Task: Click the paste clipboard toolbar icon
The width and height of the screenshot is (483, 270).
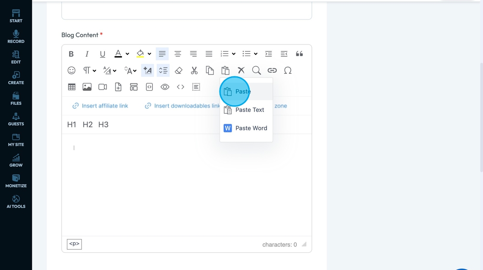Action: 226,71
